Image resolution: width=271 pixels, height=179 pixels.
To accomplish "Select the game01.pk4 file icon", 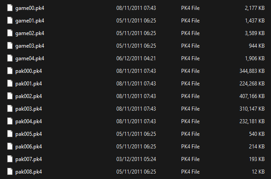I will coord(10,21).
